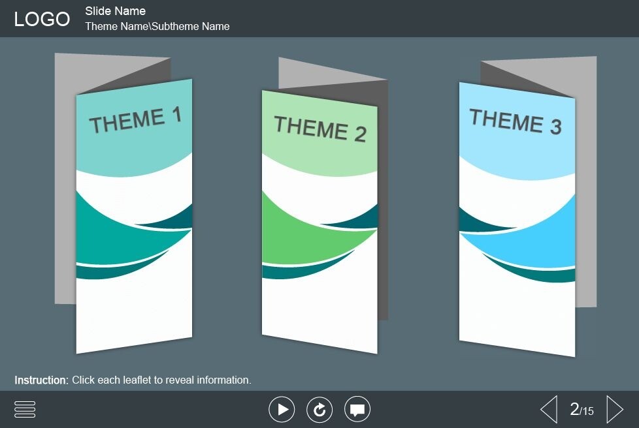The image size is (639, 428).
Task: Click the LOGO in the header
Action: point(42,20)
